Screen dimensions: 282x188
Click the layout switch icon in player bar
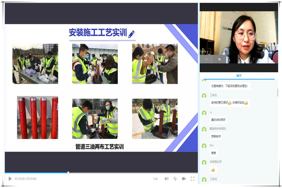(x=175, y=179)
